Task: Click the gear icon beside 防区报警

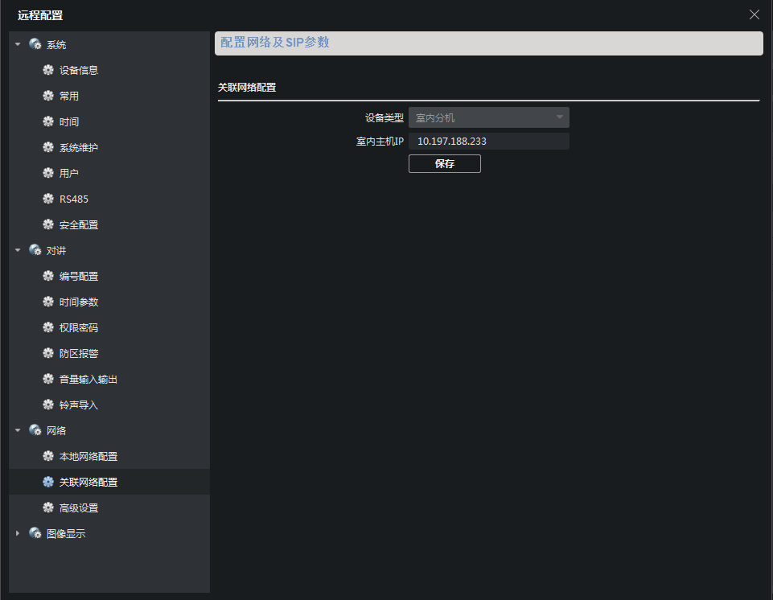Action: click(x=48, y=353)
